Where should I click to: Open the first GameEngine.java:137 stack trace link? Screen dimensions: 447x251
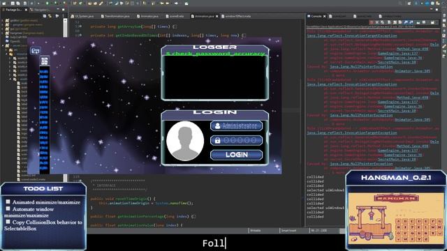397,53
